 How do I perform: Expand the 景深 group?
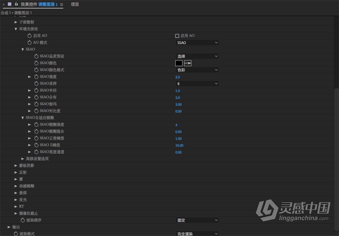point(16,193)
